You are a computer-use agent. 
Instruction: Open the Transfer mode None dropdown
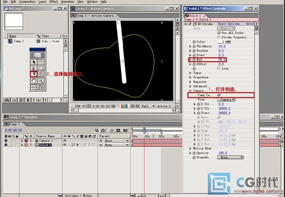(230, 157)
